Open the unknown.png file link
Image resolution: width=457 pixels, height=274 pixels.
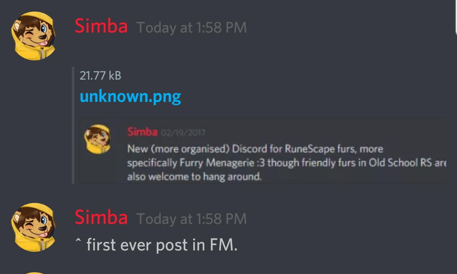click(130, 97)
